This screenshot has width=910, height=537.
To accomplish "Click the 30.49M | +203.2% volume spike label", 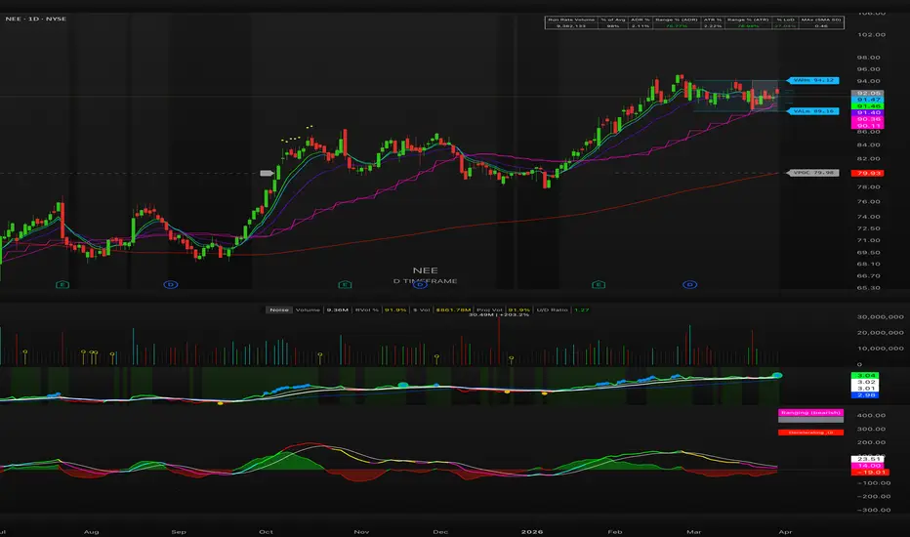I will (x=499, y=314).
